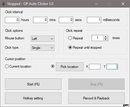The width and height of the screenshot is (130, 107).
Task: Open the Mouse button dropdown
Action: (42, 38)
